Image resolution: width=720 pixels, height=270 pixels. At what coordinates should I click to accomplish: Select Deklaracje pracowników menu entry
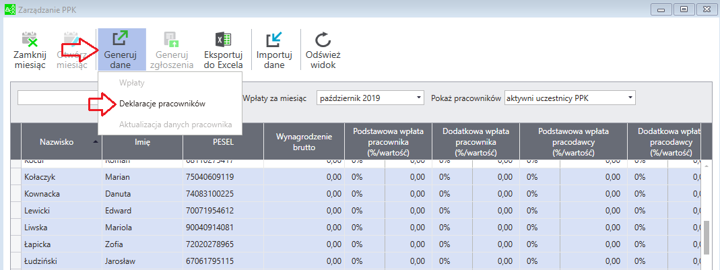[x=162, y=104]
